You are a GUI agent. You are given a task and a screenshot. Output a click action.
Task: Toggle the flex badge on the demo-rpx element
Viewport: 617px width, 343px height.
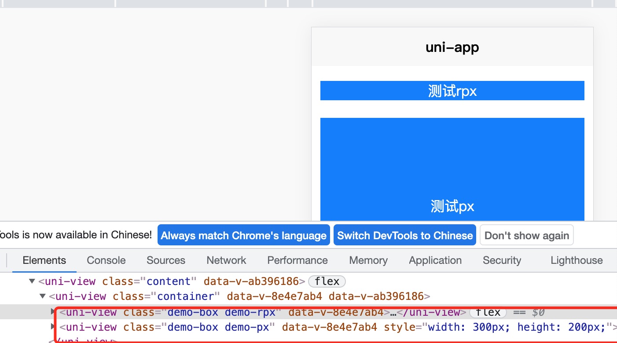tap(488, 313)
